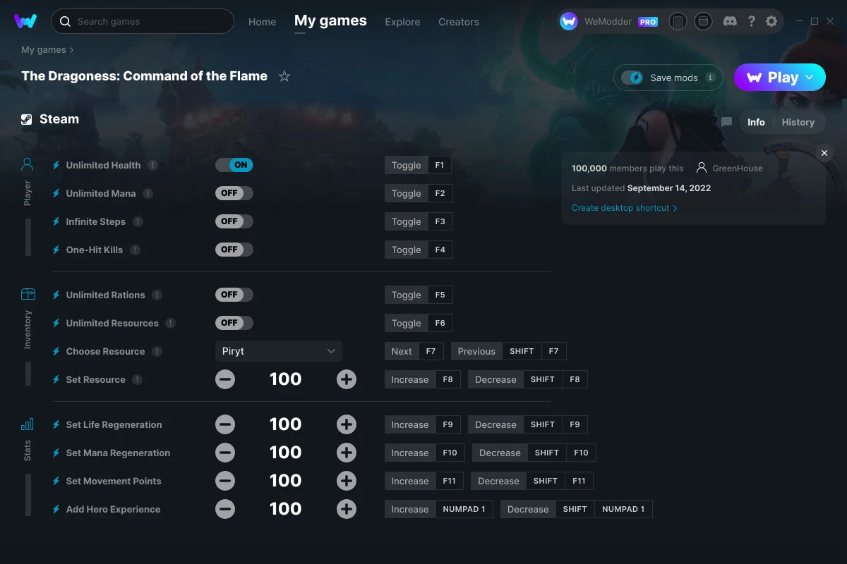Enable the Unlimited Rations toggle
The width and height of the screenshot is (847, 564).
(x=234, y=295)
